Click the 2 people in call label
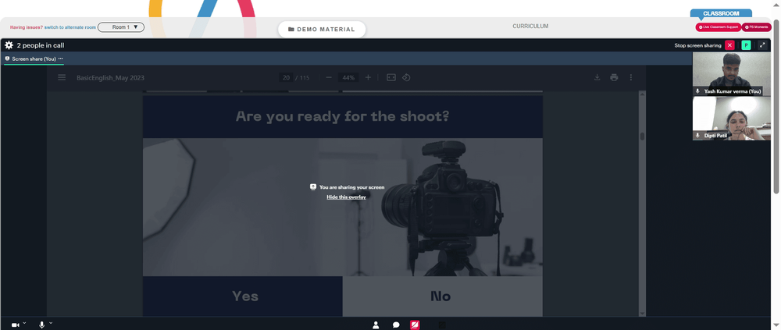The image size is (781, 330). (x=41, y=45)
